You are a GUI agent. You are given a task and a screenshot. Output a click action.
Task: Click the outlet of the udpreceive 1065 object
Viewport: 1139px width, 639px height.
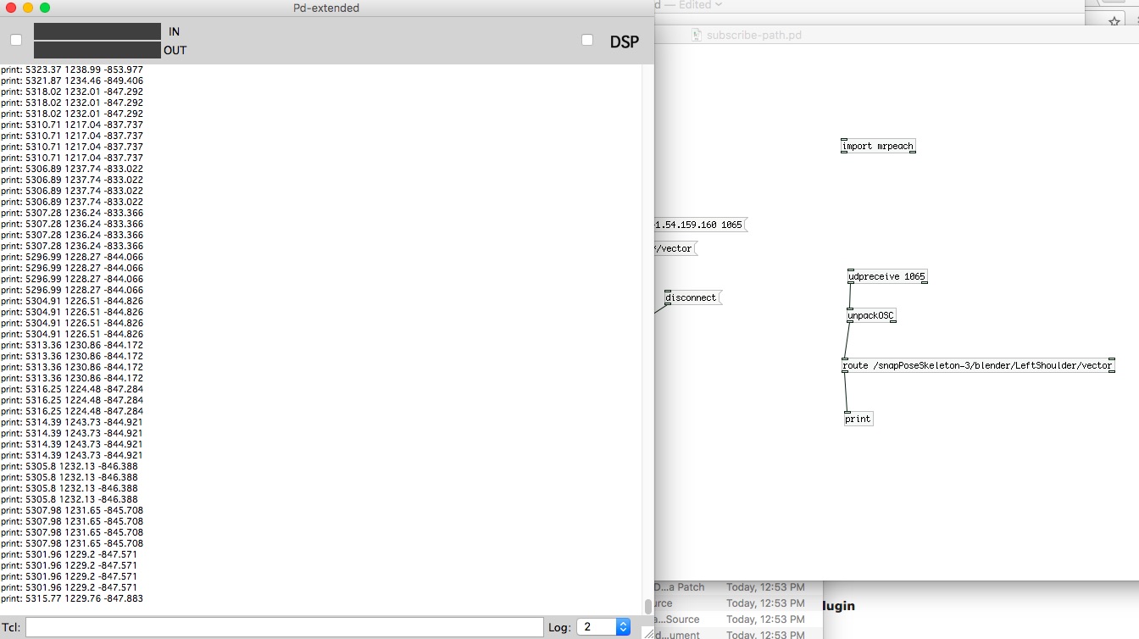(850, 283)
